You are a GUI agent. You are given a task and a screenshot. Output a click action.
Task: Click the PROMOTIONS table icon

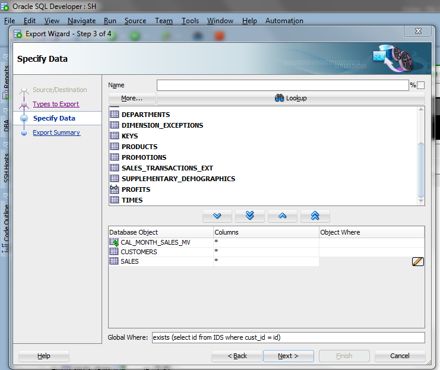114,157
